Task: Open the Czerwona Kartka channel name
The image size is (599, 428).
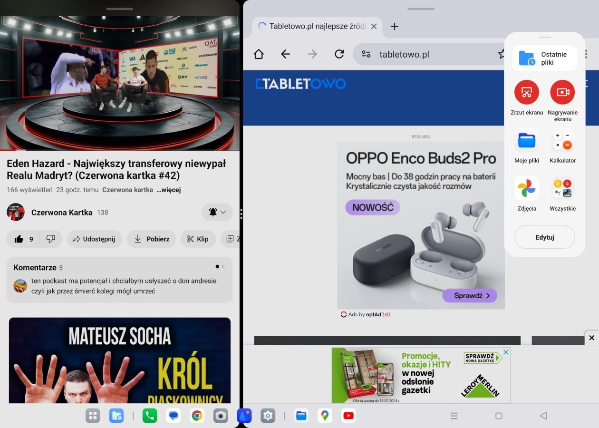Action: pyautogui.click(x=62, y=213)
